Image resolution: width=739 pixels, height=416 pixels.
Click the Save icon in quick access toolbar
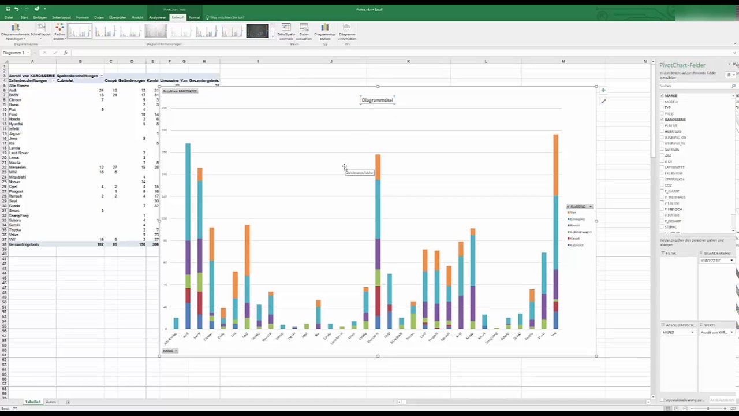click(8, 9)
